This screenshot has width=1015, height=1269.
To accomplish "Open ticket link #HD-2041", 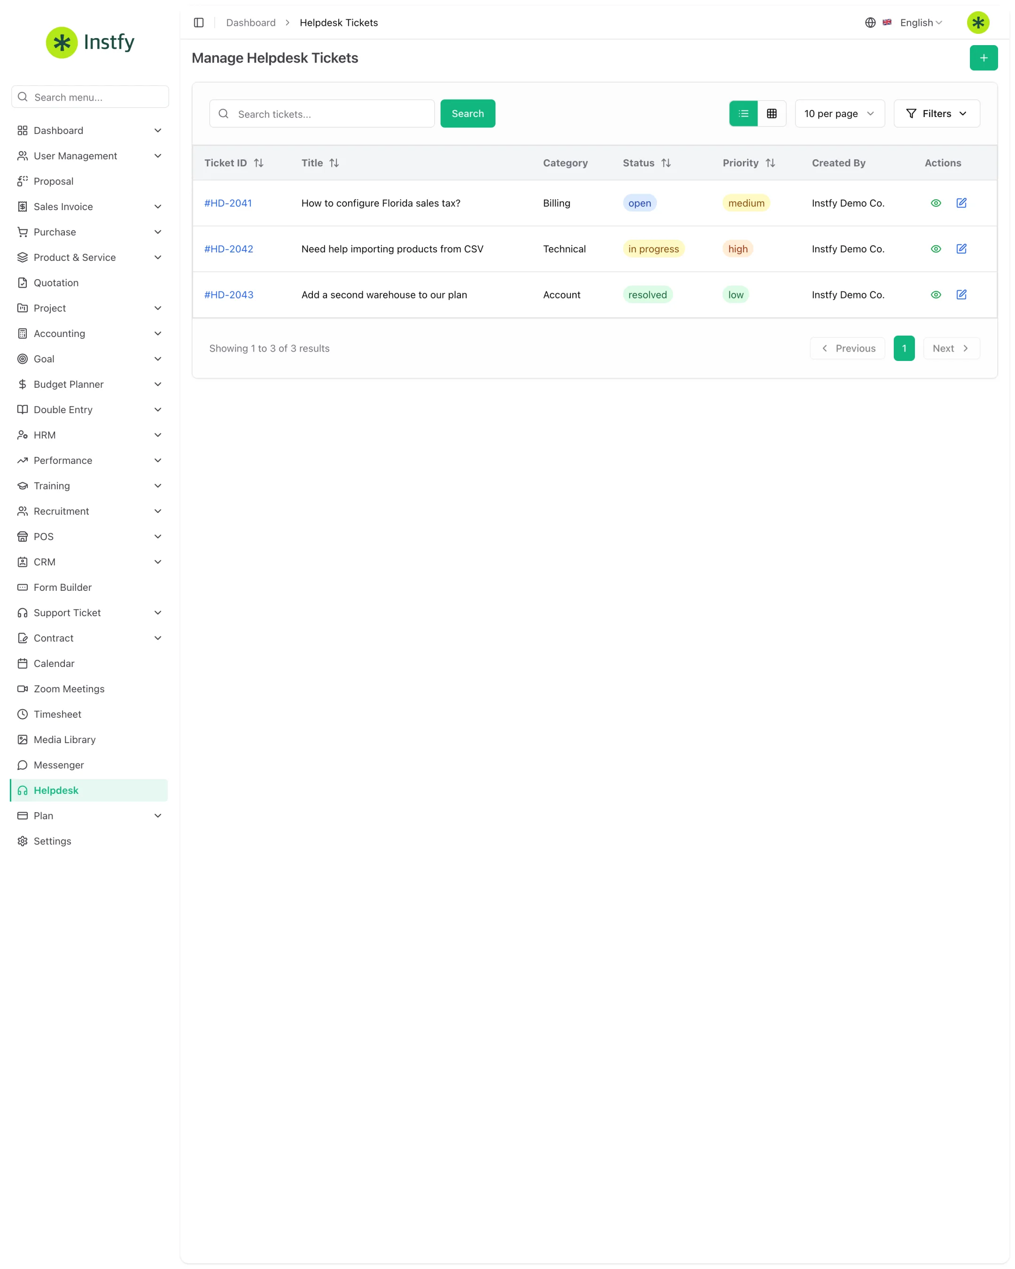I will coord(228,203).
